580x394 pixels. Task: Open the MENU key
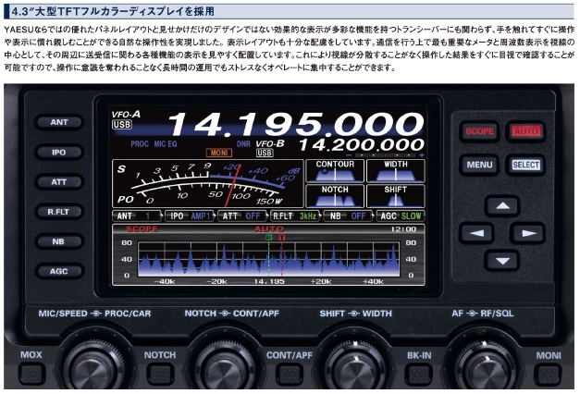[479, 165]
